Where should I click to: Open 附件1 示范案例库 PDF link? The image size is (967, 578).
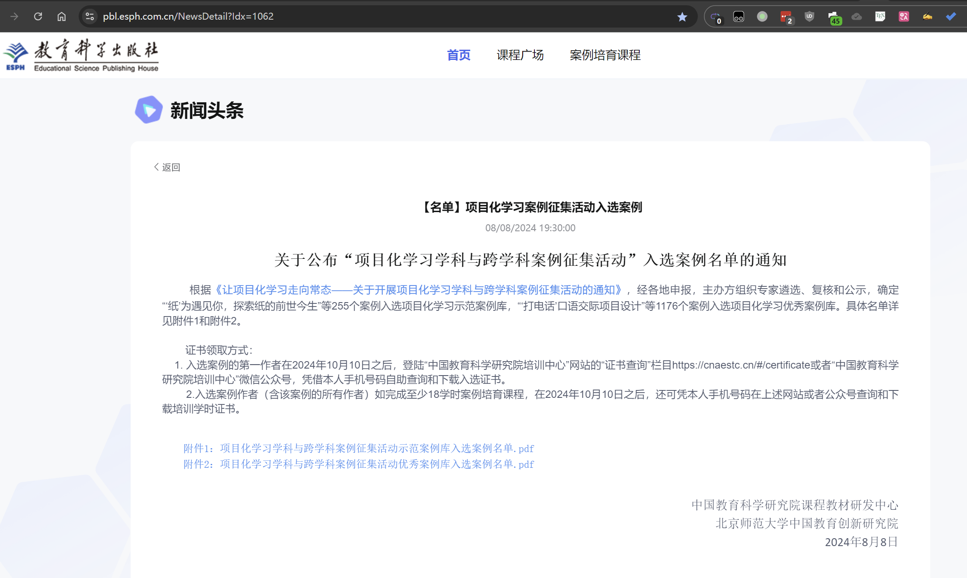(358, 448)
